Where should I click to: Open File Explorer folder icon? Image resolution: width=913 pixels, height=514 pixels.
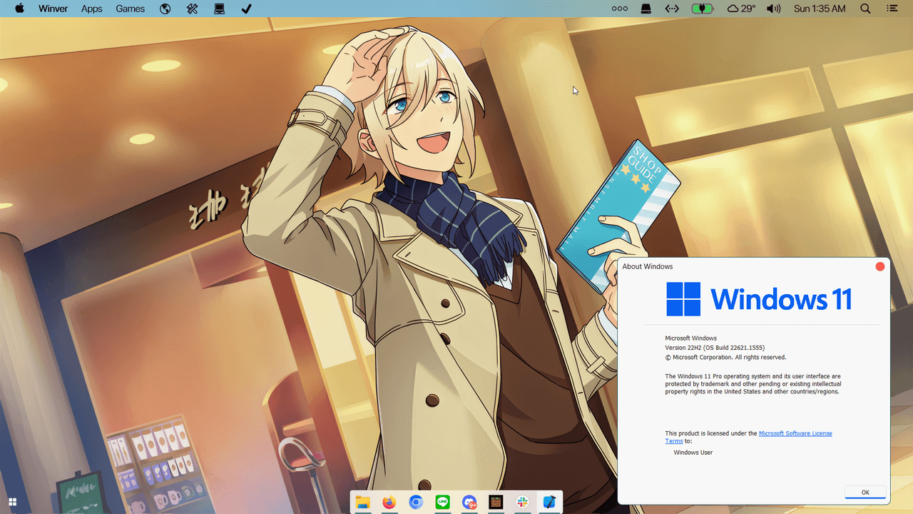[x=362, y=503]
